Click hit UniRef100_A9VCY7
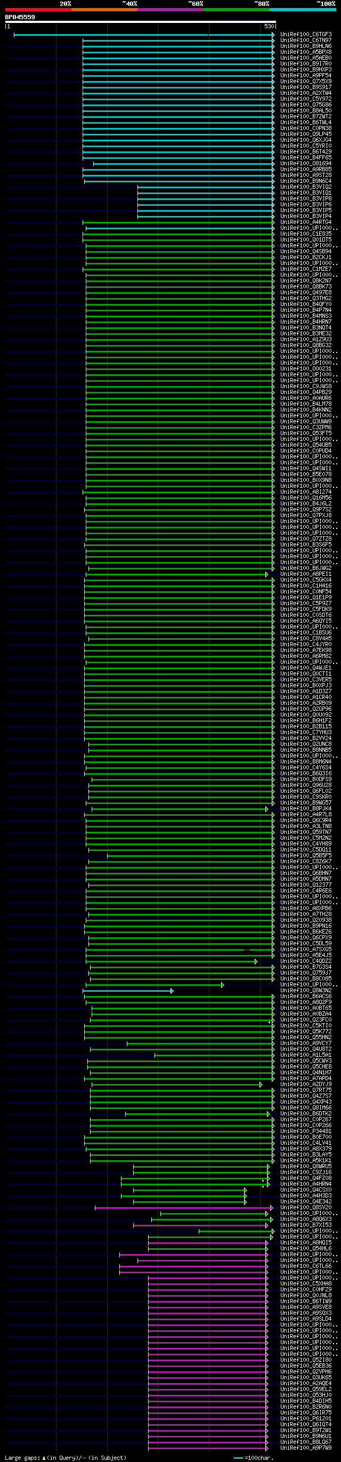341x1462 pixels. click(x=306, y=1044)
